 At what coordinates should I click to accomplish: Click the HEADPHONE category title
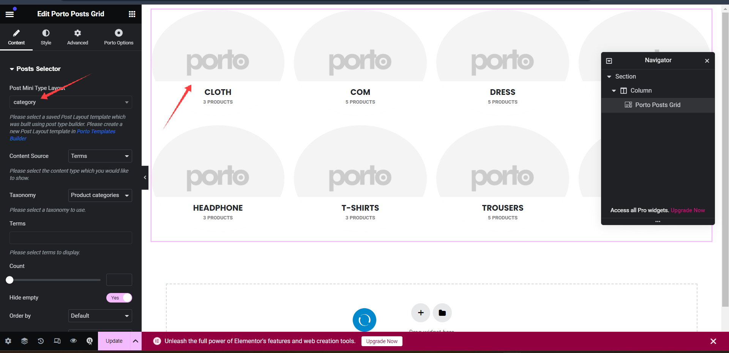(218, 208)
